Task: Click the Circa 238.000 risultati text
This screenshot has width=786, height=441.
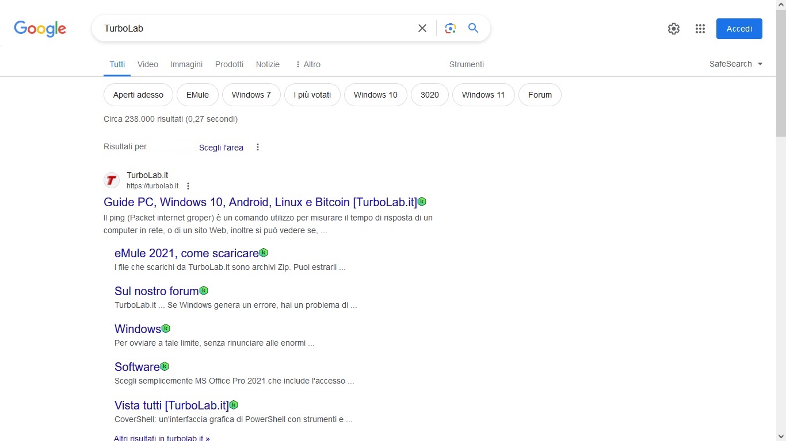Action: (x=170, y=119)
